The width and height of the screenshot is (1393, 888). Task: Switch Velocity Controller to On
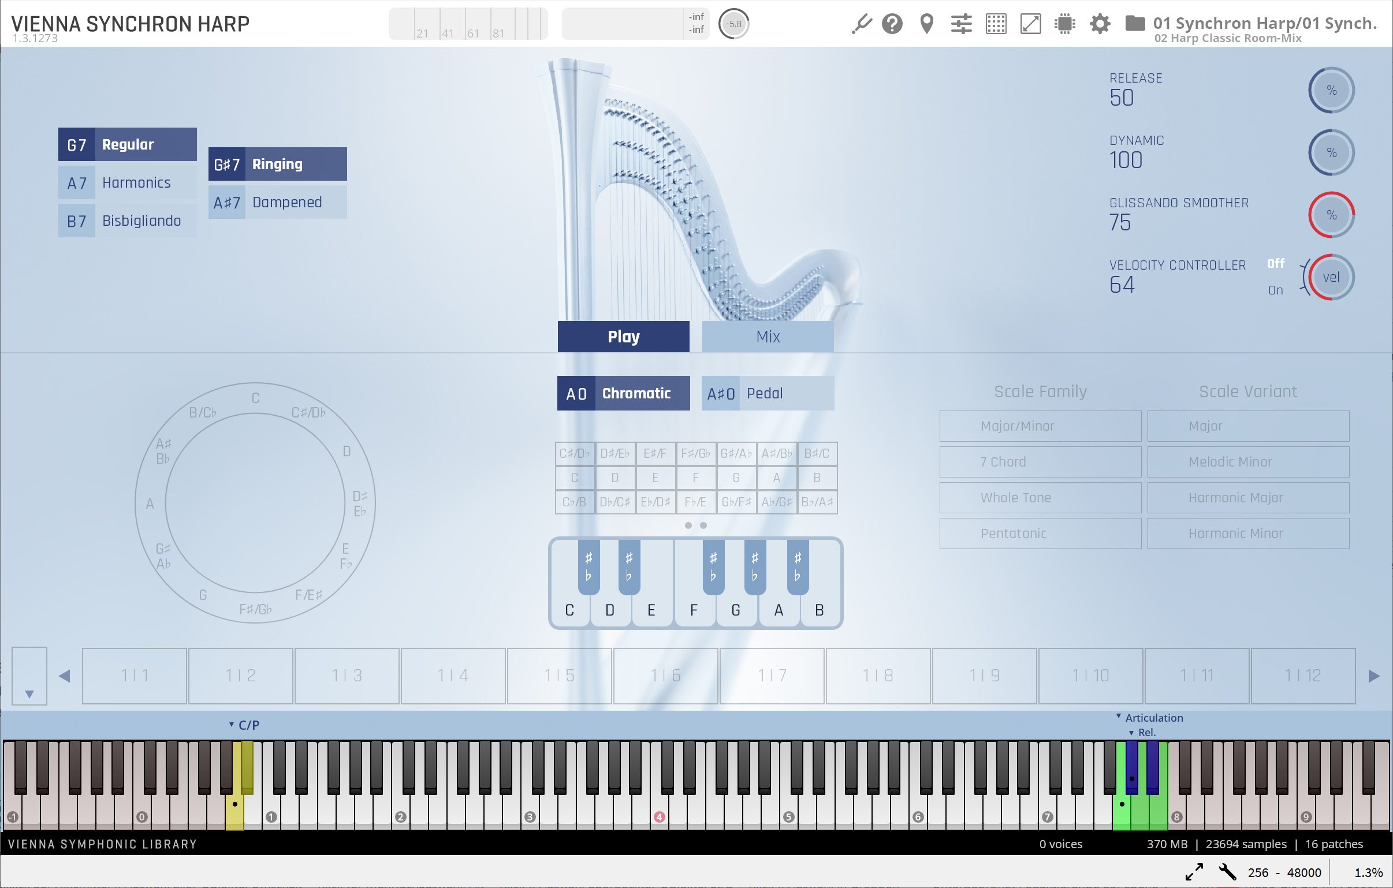1275,290
